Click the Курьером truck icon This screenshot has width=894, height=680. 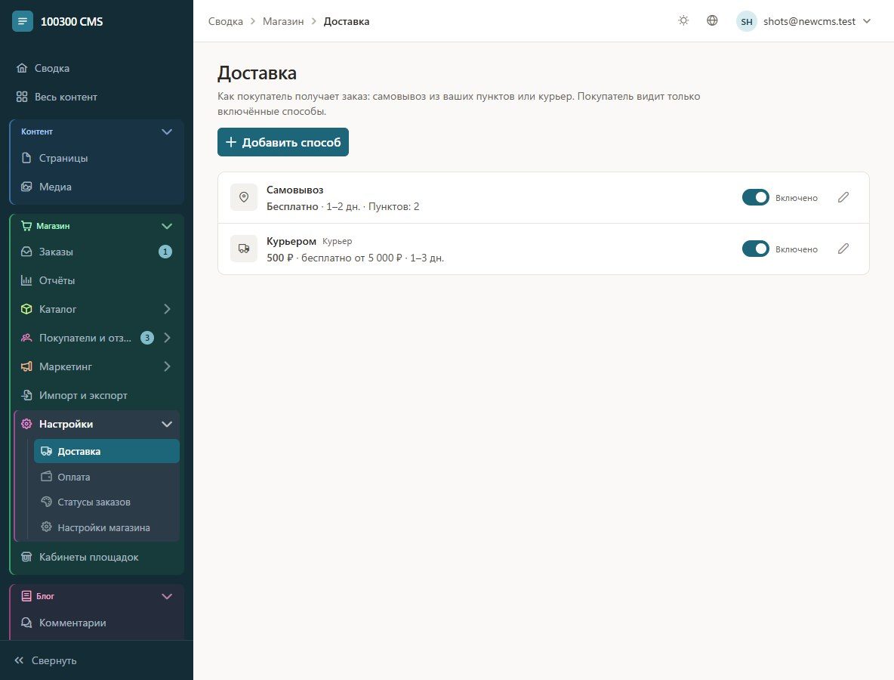(244, 249)
